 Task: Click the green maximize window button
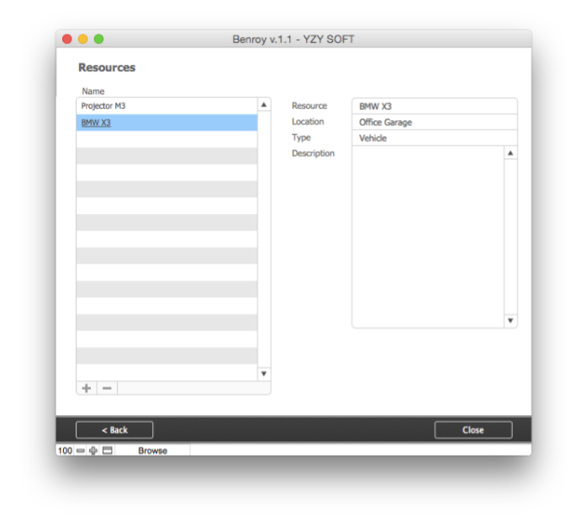(98, 39)
